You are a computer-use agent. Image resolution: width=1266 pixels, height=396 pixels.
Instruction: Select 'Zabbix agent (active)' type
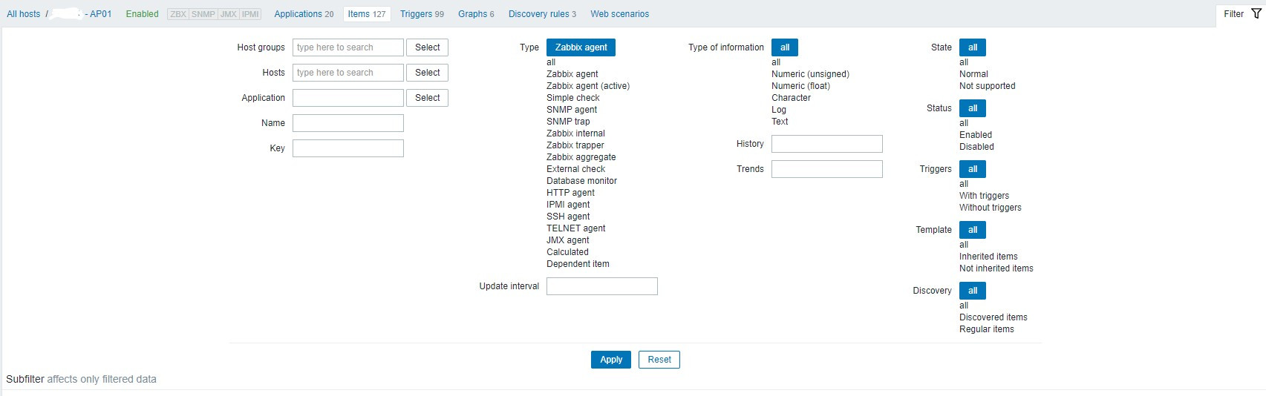(588, 86)
